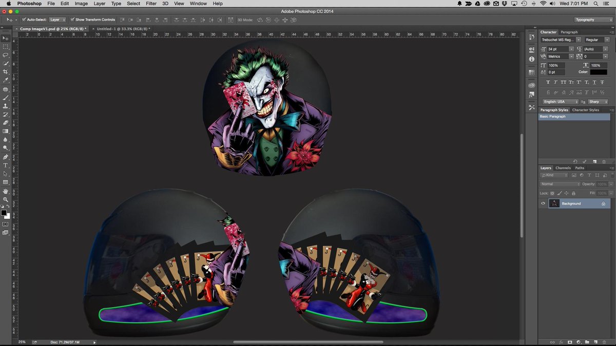This screenshot has height=346, width=616.
Task: Click the foreground color swatch
Action: [x=4, y=212]
